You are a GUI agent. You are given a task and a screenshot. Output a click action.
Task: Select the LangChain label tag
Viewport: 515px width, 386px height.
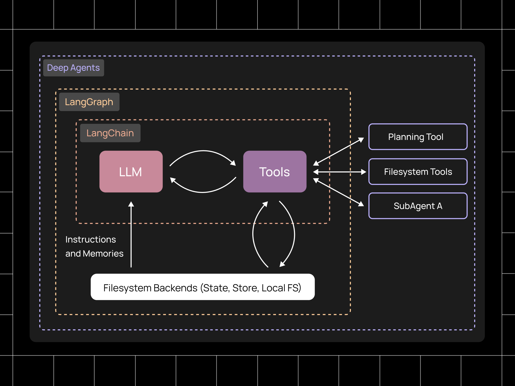tap(110, 133)
